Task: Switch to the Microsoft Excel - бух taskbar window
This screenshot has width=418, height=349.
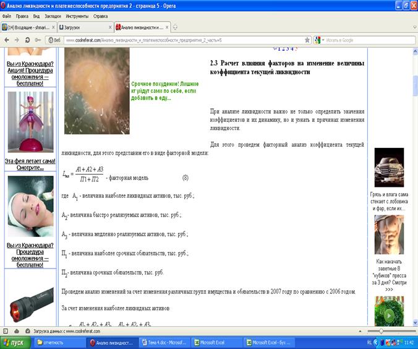Action: pyautogui.click(x=269, y=343)
